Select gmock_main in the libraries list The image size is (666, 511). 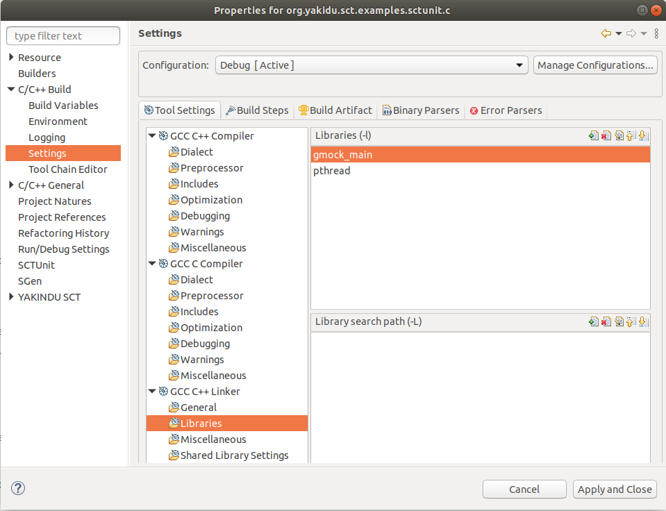(x=481, y=155)
